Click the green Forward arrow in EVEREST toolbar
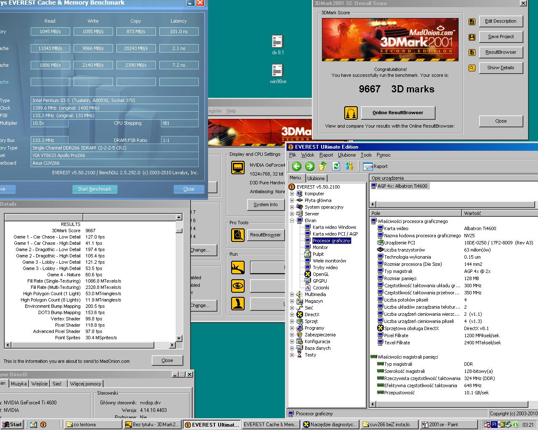 click(x=310, y=166)
